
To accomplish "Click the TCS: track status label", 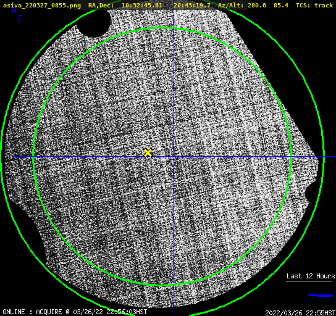I will [x=314, y=6].
